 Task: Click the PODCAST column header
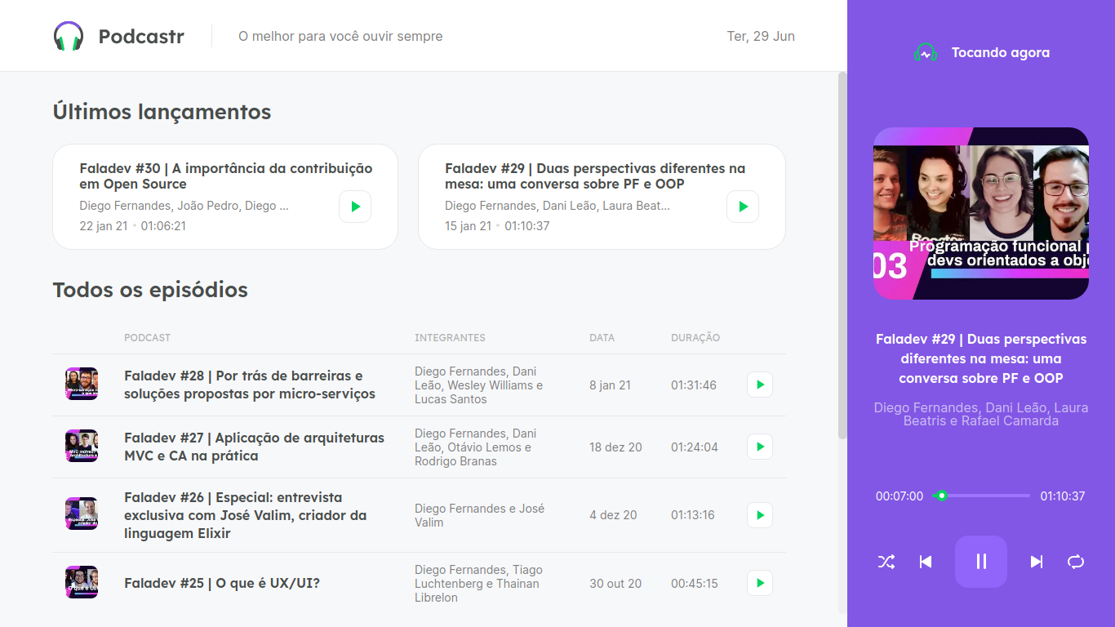pyautogui.click(x=148, y=337)
